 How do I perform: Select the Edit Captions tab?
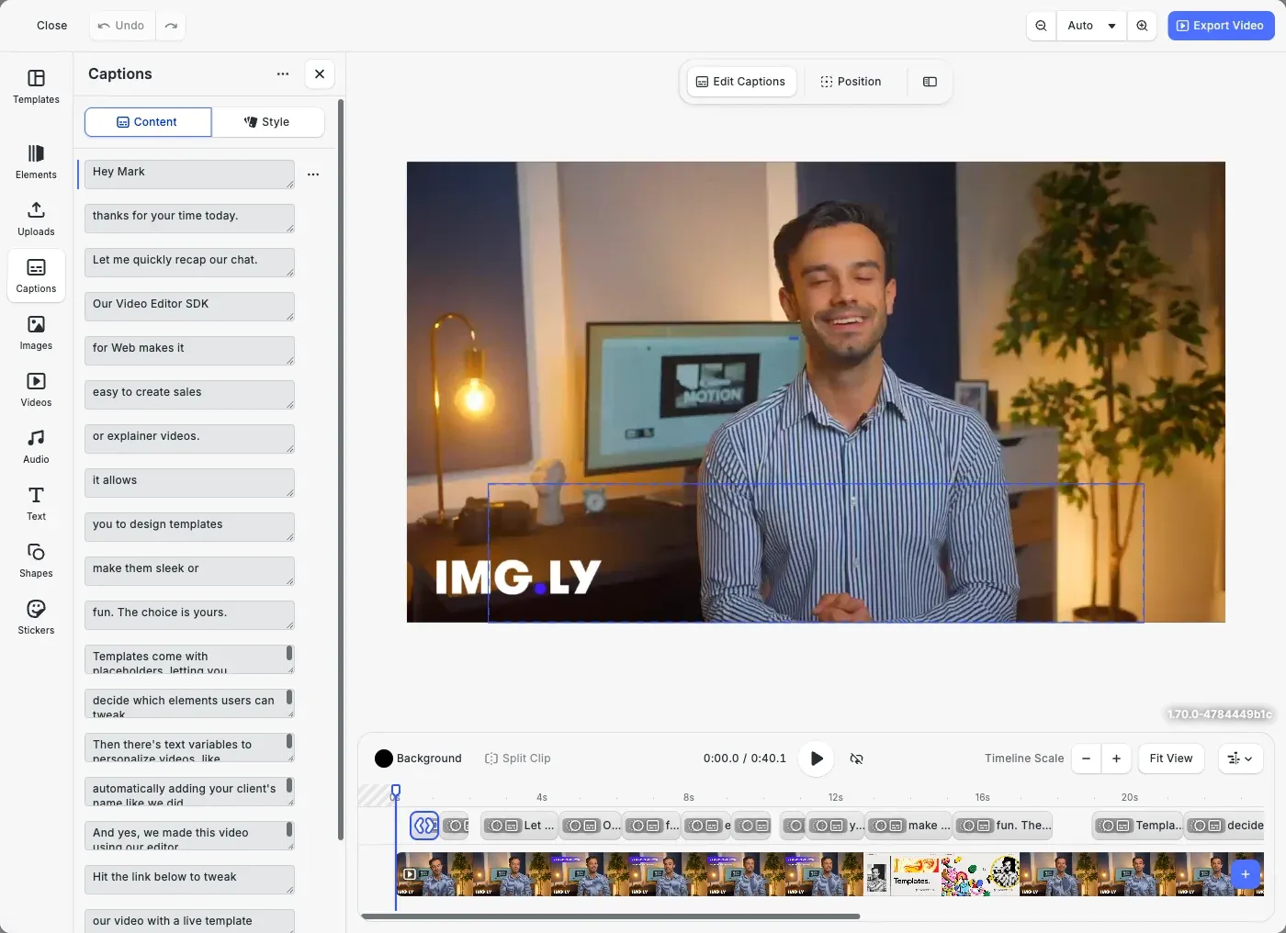tap(740, 81)
